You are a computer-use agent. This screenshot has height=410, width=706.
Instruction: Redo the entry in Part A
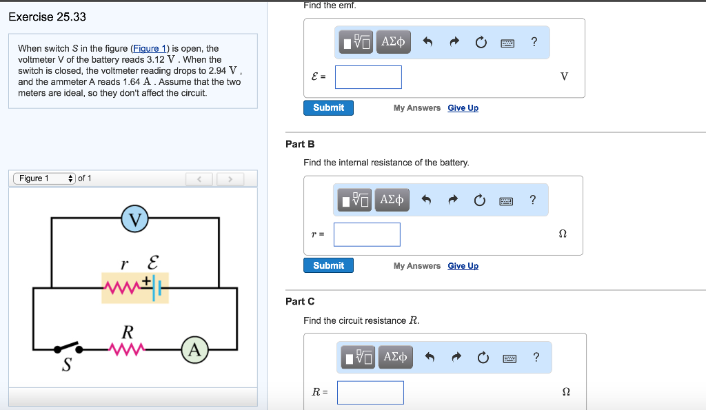[454, 41]
